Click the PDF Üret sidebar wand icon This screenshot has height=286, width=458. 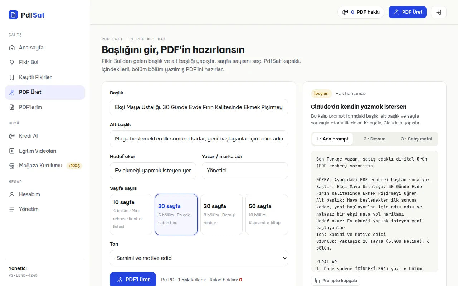tap(12, 92)
